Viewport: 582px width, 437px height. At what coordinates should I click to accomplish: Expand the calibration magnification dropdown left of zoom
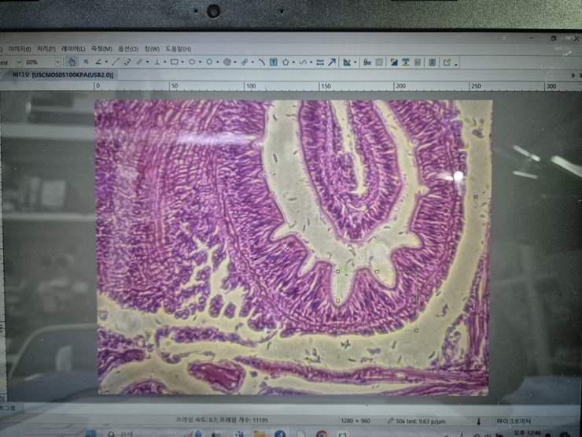click(16, 61)
